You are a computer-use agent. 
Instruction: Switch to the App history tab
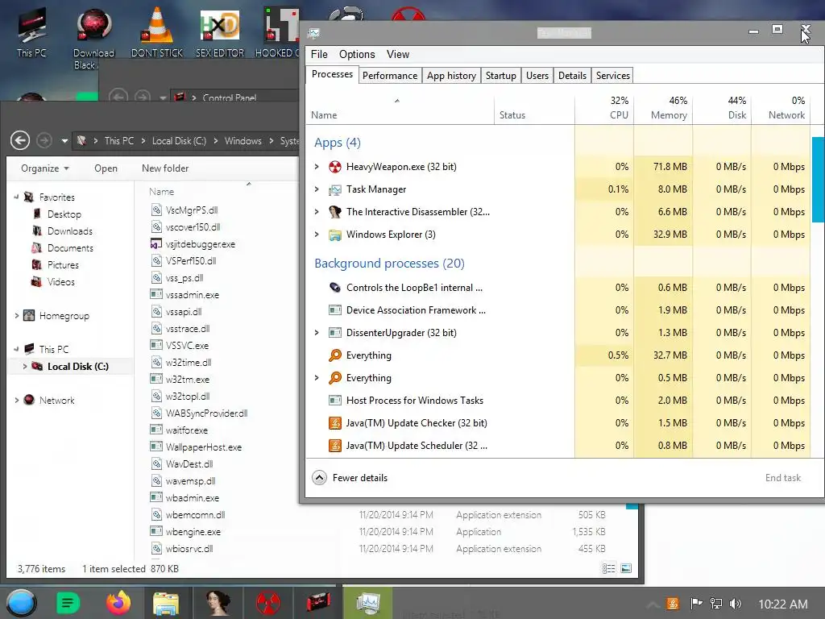click(x=451, y=76)
